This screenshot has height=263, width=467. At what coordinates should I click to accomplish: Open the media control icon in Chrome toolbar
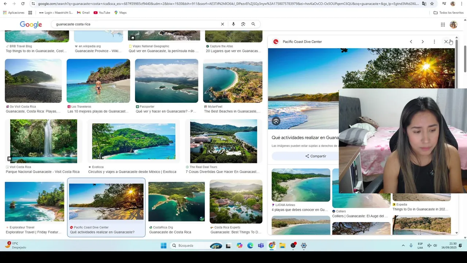[444, 4]
